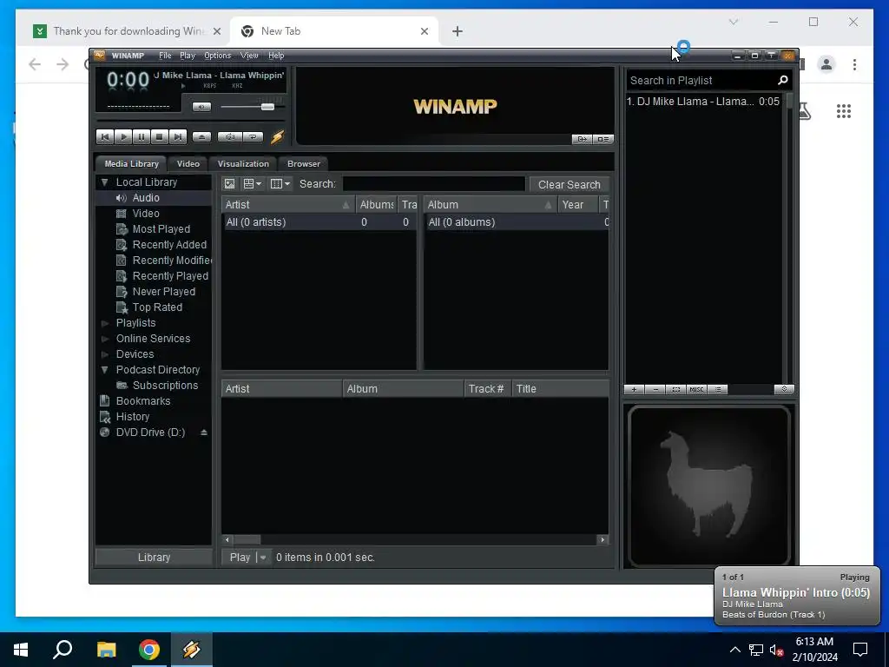Image resolution: width=889 pixels, height=667 pixels.
Task: Click the playlist Select button
Action: click(x=675, y=390)
